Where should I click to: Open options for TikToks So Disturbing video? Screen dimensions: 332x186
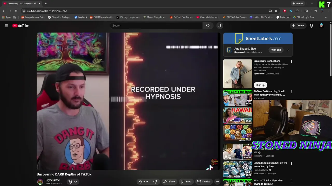point(291,92)
